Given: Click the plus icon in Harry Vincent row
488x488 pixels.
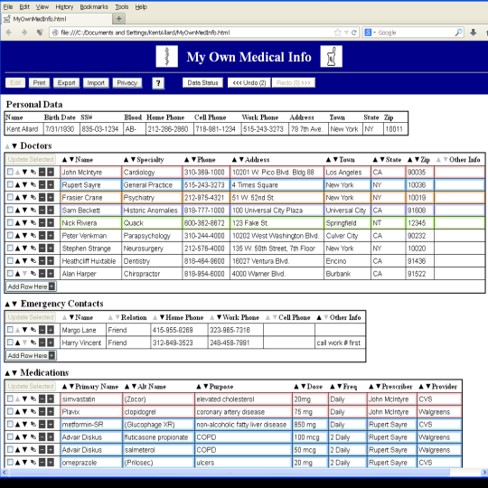Looking at the screenshot, I should point(51,343).
